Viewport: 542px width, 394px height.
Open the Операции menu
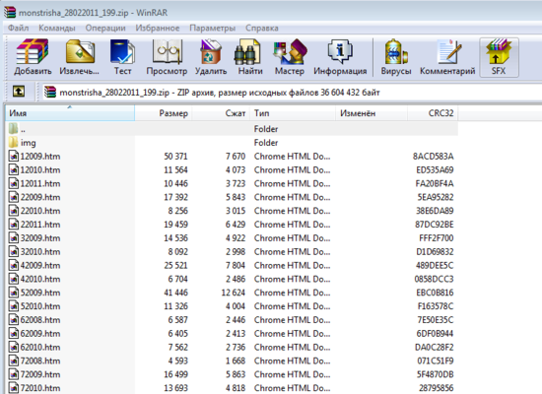click(x=105, y=28)
